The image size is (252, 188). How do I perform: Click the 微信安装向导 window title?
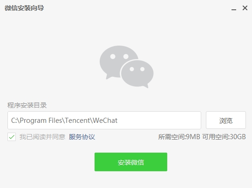[x=24, y=8]
